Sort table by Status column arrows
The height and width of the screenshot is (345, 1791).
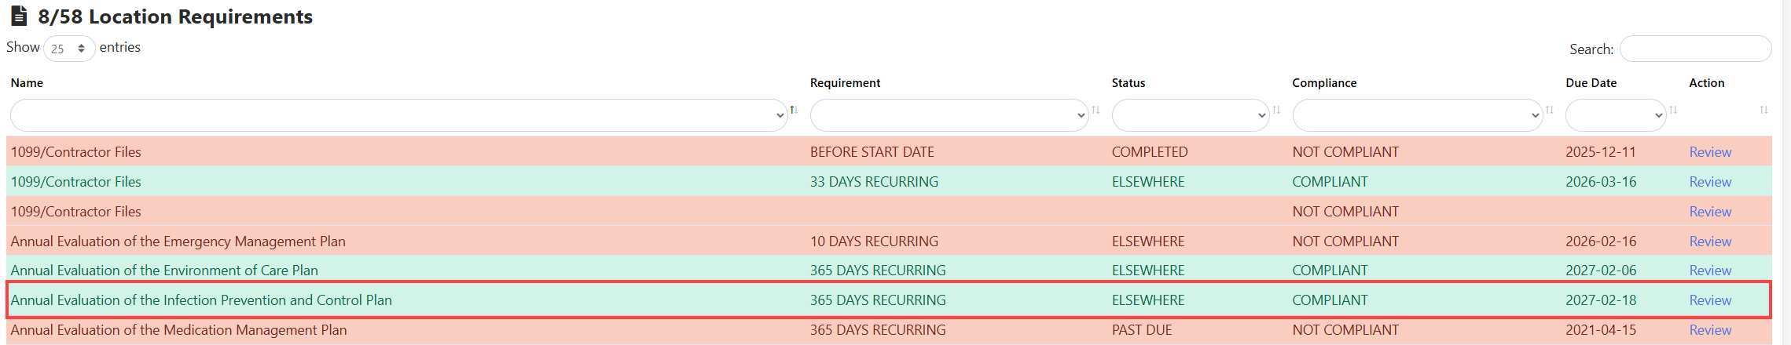pyautogui.click(x=1276, y=110)
